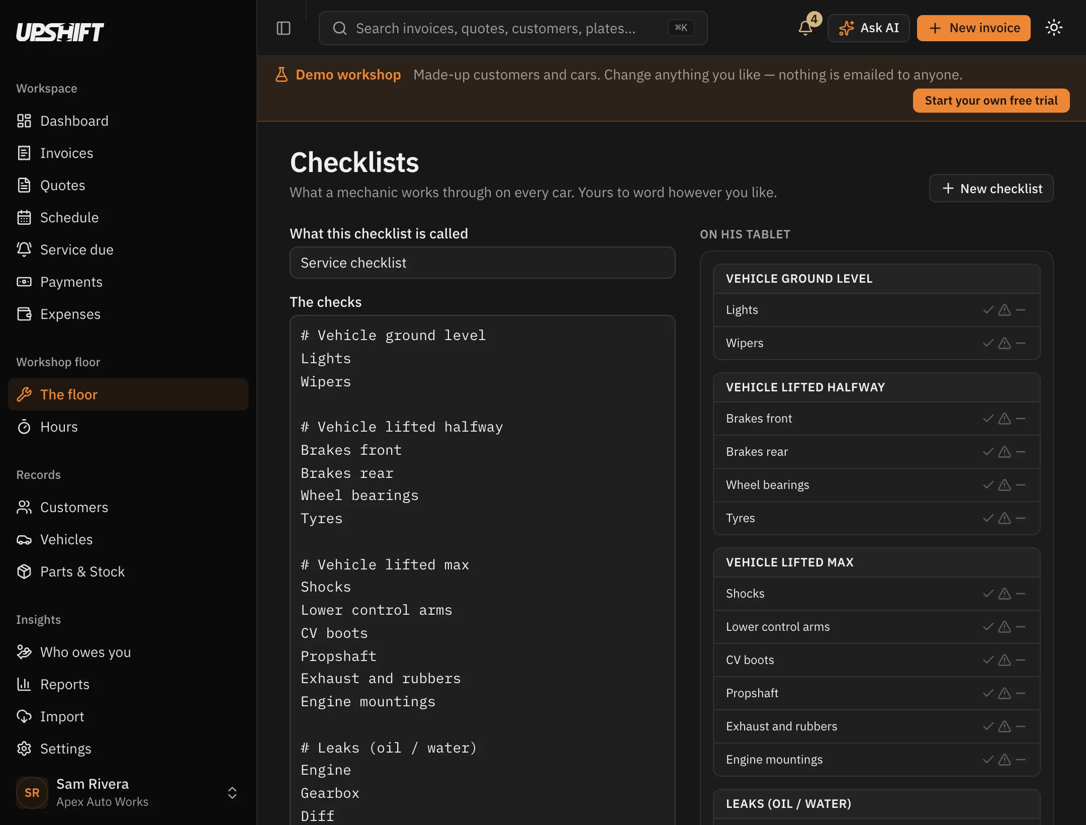The width and height of the screenshot is (1086, 825).
Task: Flag Shocks with warning triangle
Action: coord(1005,594)
